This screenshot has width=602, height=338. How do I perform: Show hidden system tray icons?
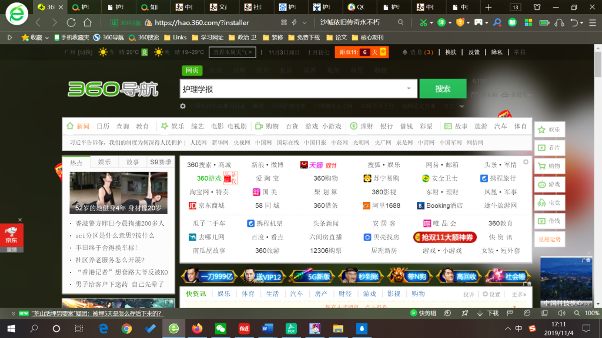(507, 329)
